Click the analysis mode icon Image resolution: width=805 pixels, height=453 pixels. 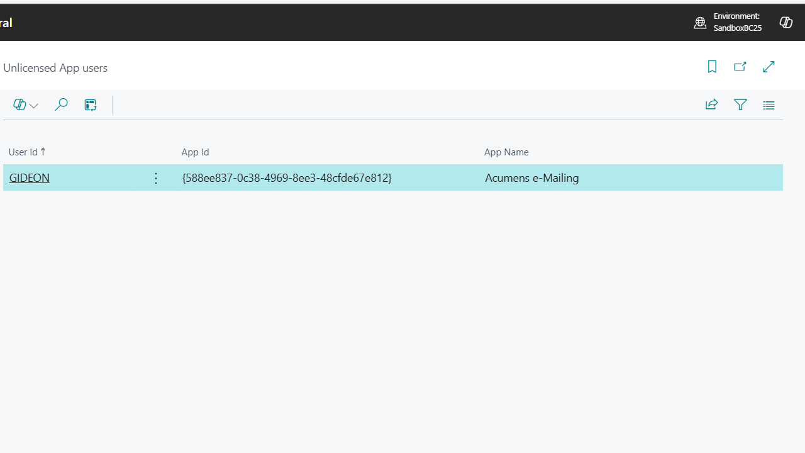coord(91,104)
